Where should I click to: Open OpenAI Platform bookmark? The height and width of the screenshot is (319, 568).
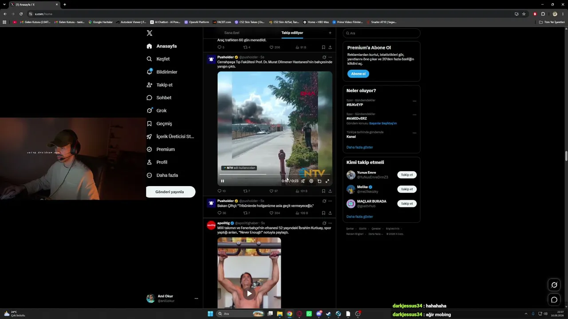197,22
